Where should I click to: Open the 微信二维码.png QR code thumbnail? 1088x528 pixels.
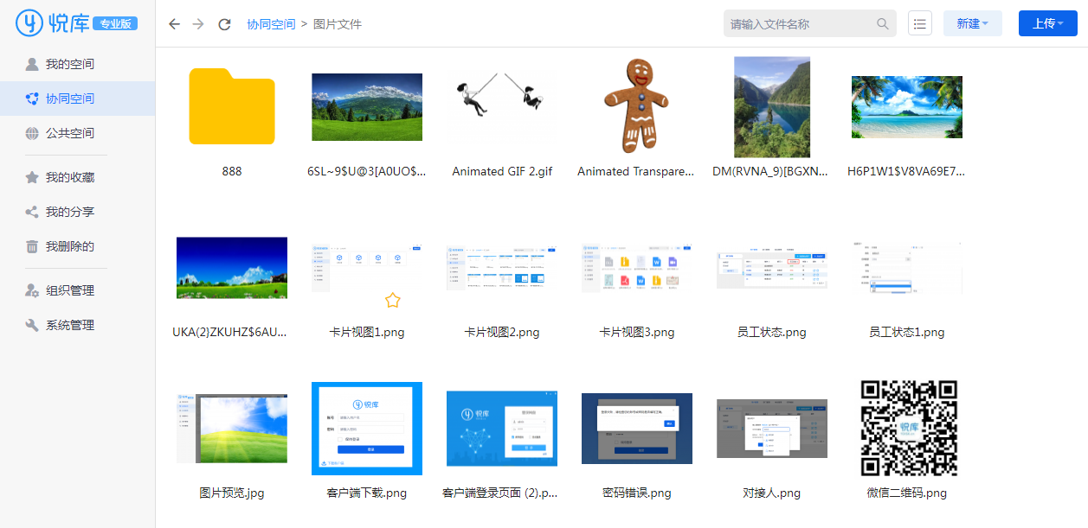[907, 428]
